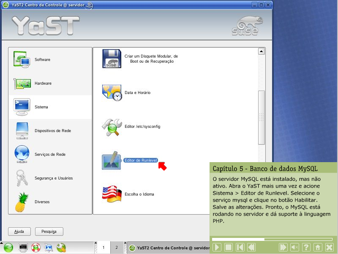This screenshot has height=254, width=338.
Task: Open the Data e Horário module
Action: [112, 93]
